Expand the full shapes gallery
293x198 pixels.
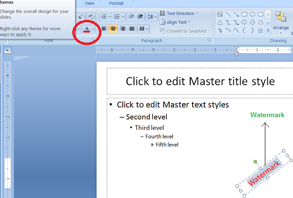click(268, 30)
